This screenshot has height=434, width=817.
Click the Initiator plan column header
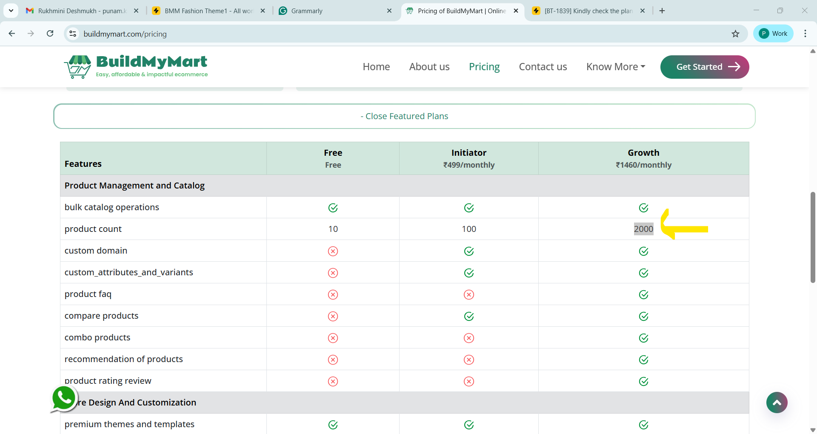coord(469,158)
